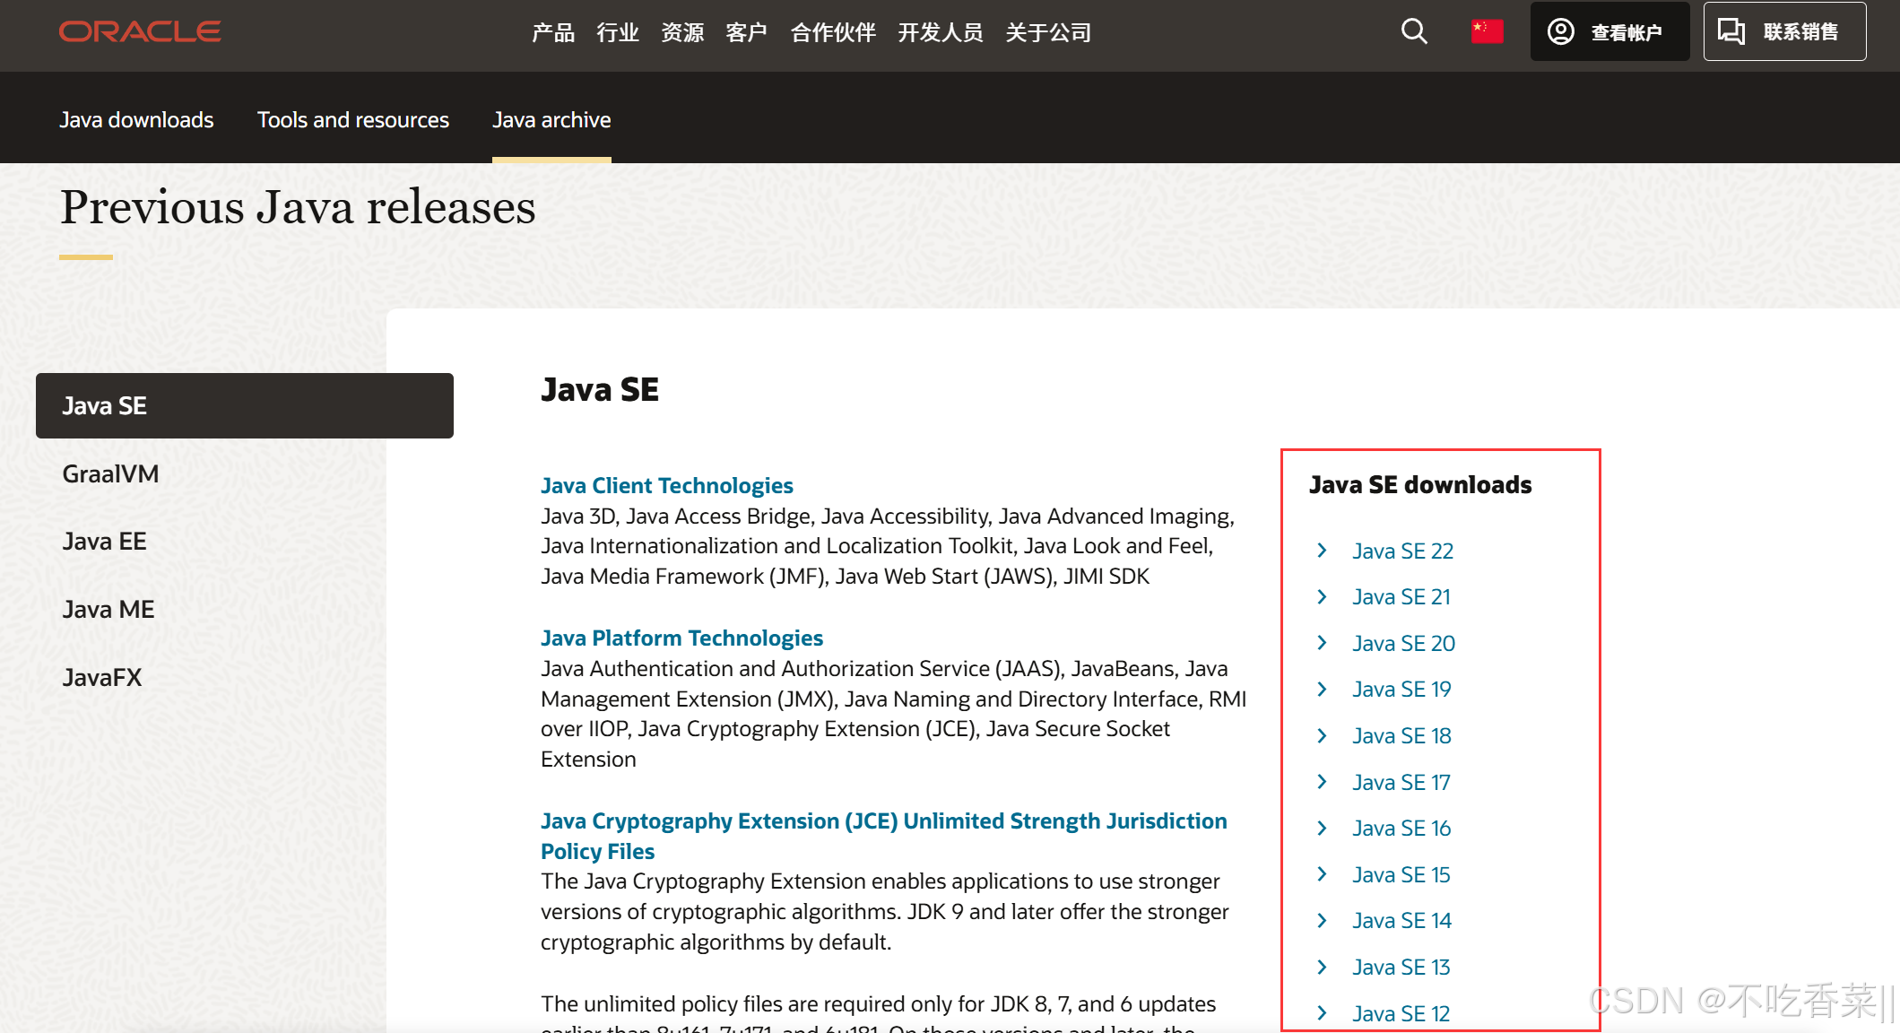
Task: Click the chevron beside Java SE 15
Action: [x=1322, y=874]
